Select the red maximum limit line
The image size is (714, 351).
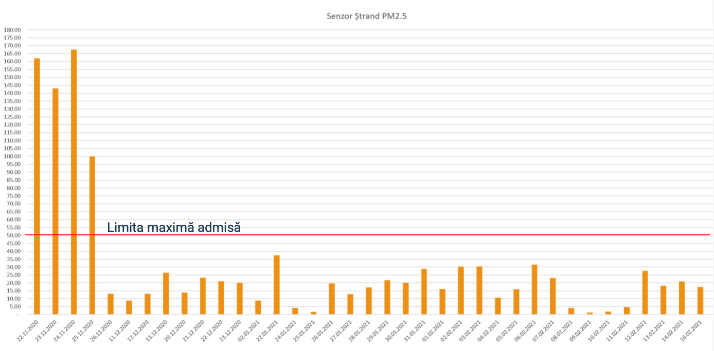point(412,235)
